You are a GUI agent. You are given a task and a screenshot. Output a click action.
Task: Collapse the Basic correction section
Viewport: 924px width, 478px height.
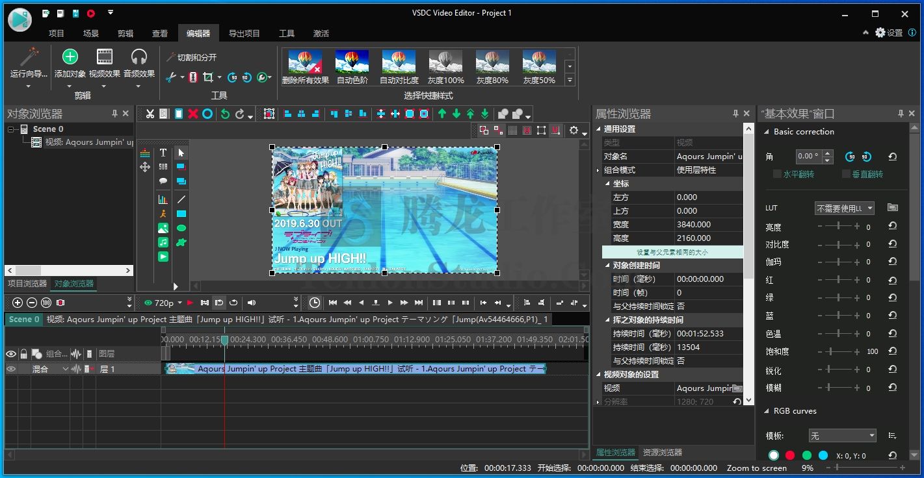pos(766,132)
